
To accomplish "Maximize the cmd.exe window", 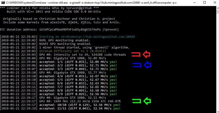I will pos(204,2).
